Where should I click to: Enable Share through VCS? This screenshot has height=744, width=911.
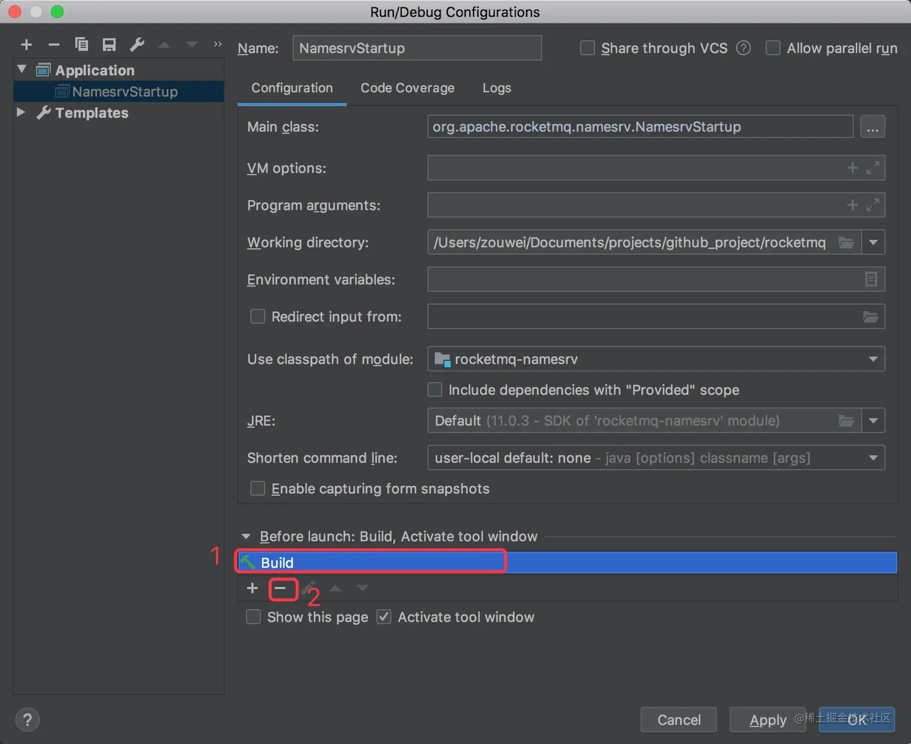(x=587, y=48)
